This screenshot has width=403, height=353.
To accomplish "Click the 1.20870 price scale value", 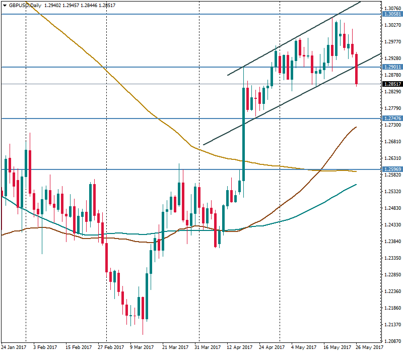I will point(392,340).
